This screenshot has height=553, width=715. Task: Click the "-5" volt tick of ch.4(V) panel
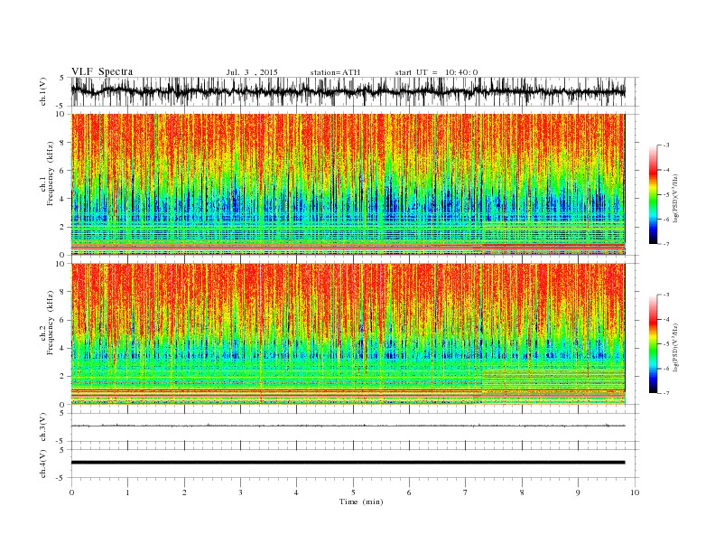[x=60, y=478]
